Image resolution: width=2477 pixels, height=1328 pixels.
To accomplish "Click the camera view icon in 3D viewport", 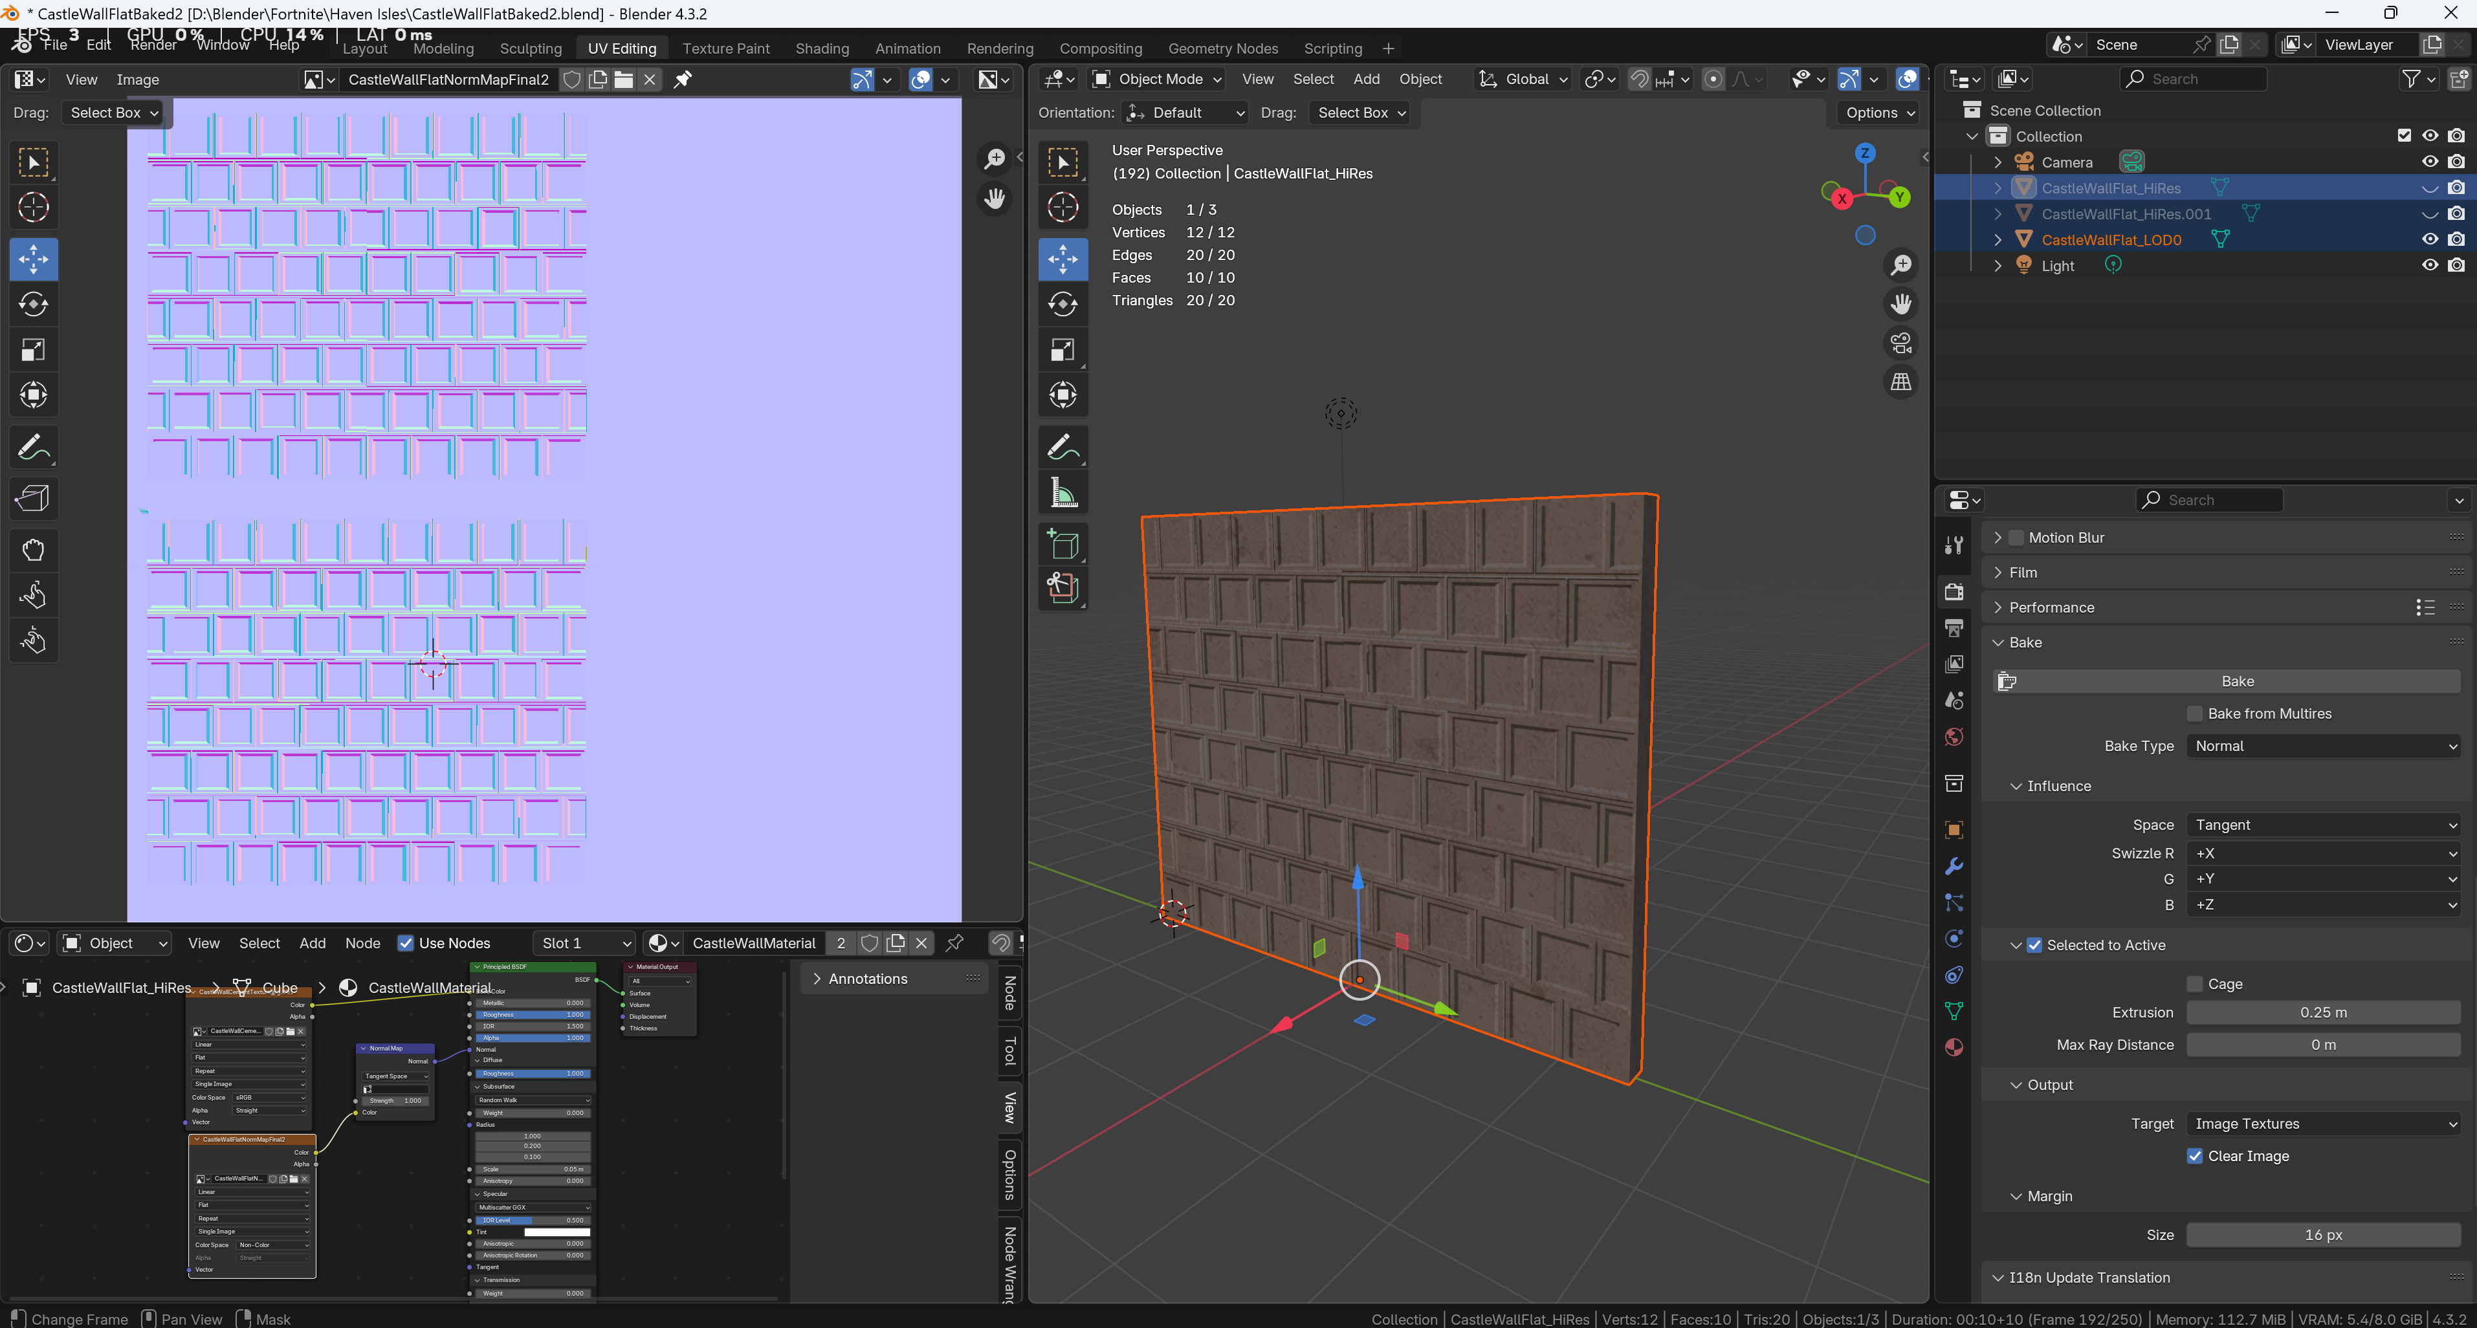I will tap(1900, 343).
